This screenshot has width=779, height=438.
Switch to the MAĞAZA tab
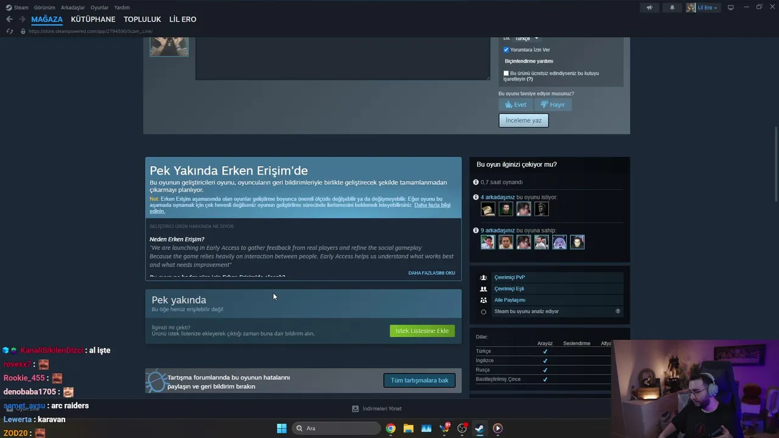(x=47, y=19)
